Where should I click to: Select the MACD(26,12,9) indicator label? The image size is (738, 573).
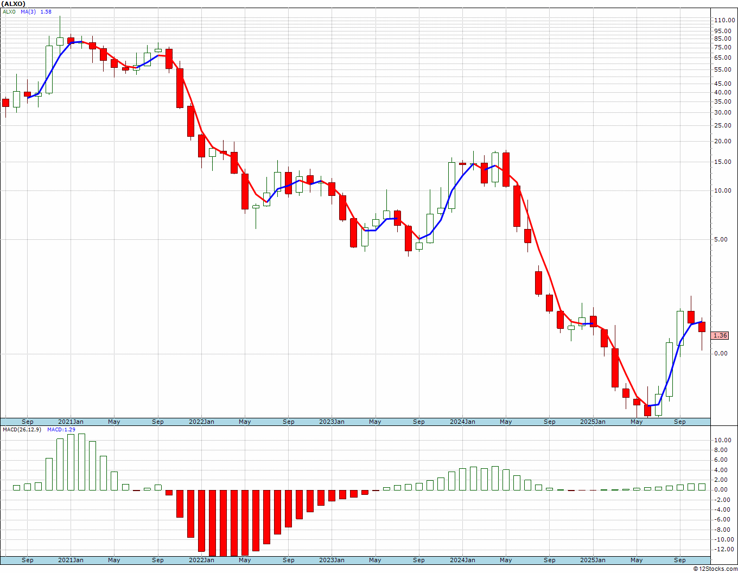(23, 429)
